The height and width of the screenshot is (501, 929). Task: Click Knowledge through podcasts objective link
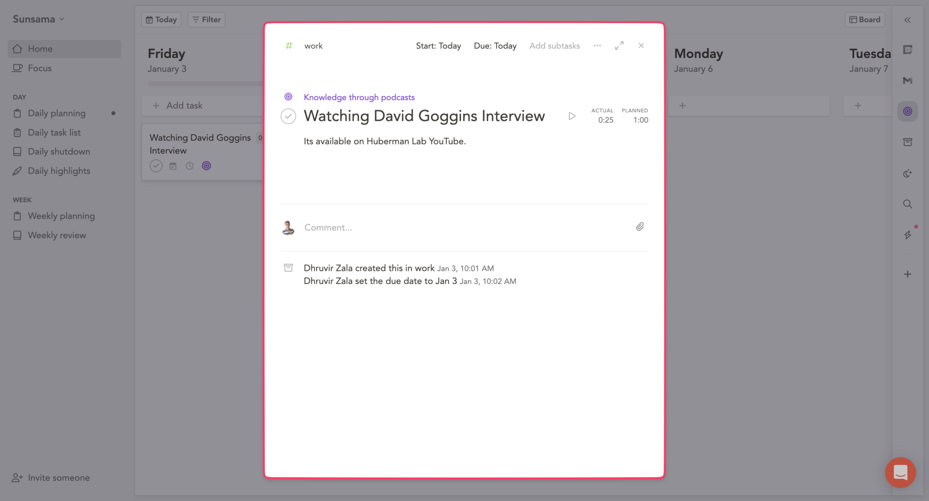[359, 97]
